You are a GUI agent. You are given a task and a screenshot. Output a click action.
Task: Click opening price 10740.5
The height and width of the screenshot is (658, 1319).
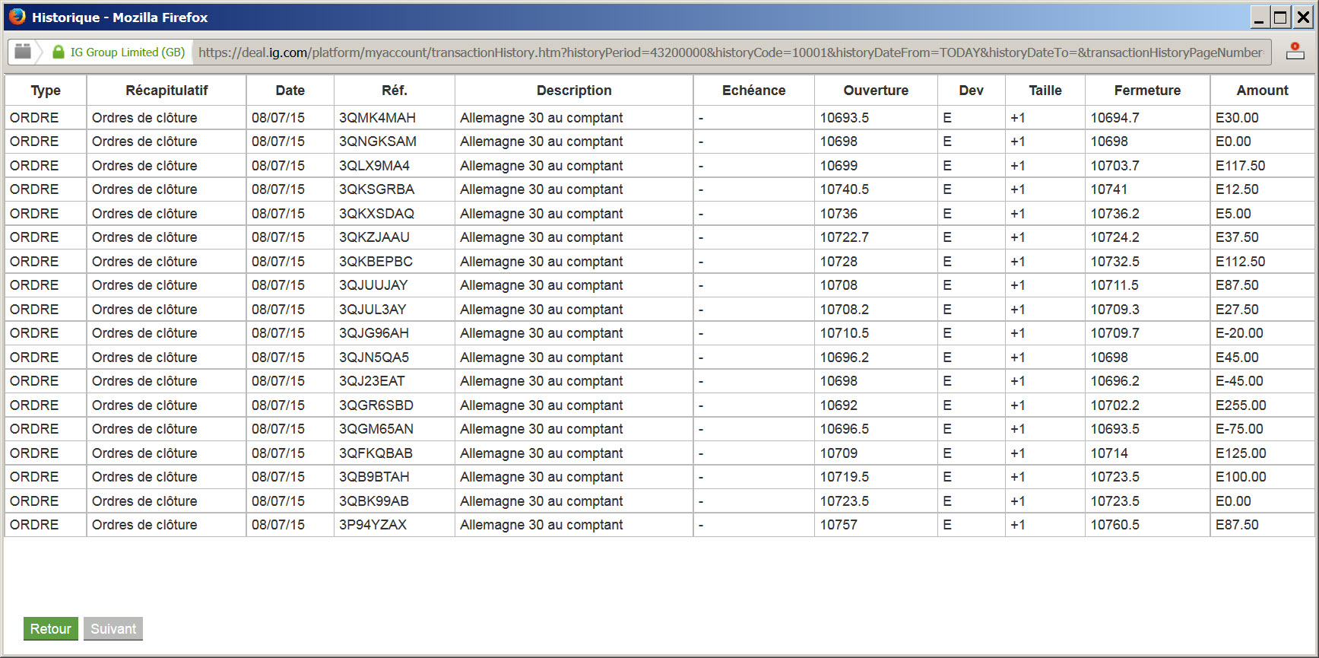point(845,189)
